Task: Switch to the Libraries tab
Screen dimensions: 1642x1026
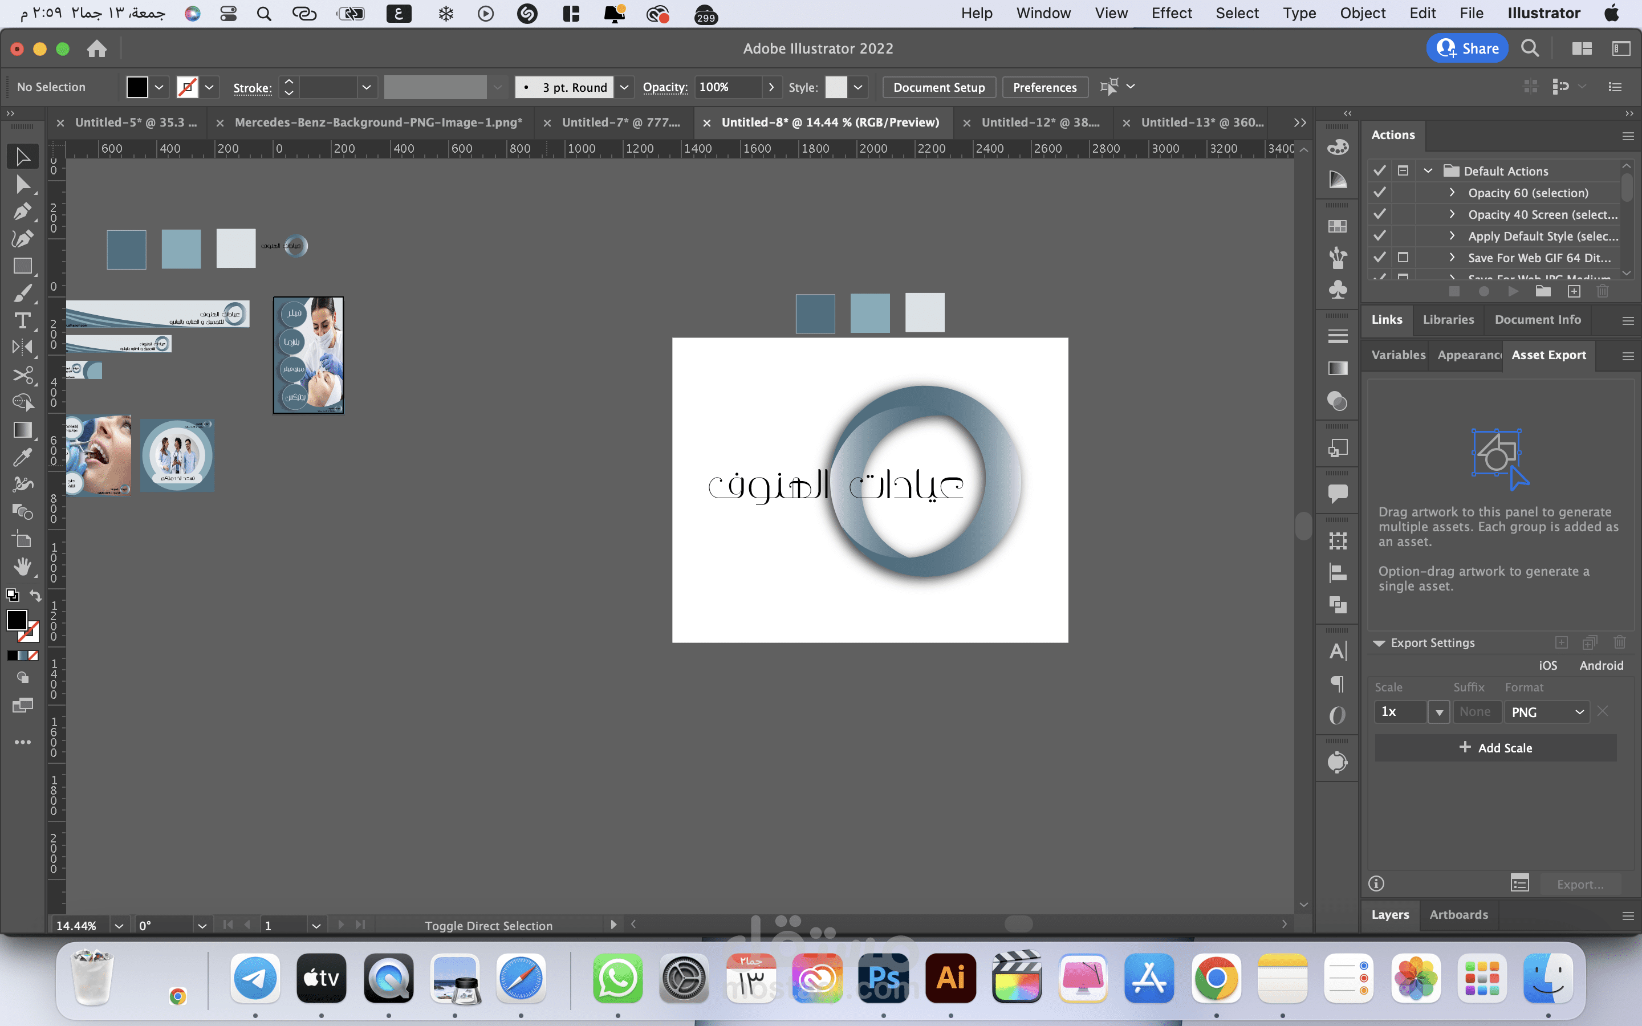Action: coord(1448,320)
